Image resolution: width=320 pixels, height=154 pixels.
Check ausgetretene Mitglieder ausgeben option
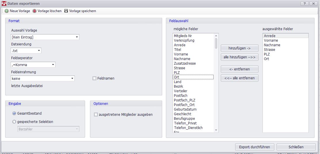96,115
